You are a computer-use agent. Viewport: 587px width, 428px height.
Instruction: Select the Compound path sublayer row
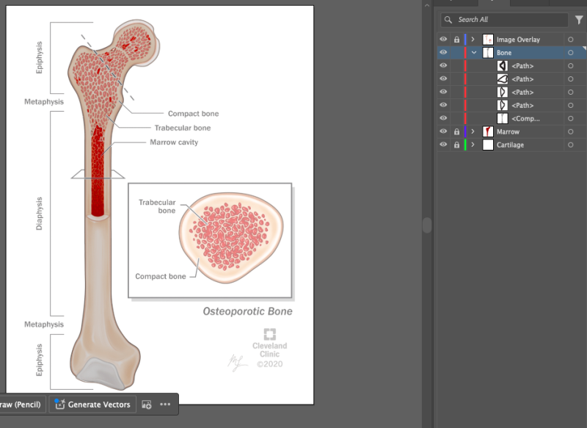point(525,119)
